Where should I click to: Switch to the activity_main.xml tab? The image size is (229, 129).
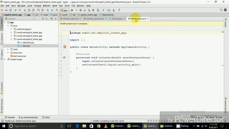70,19
